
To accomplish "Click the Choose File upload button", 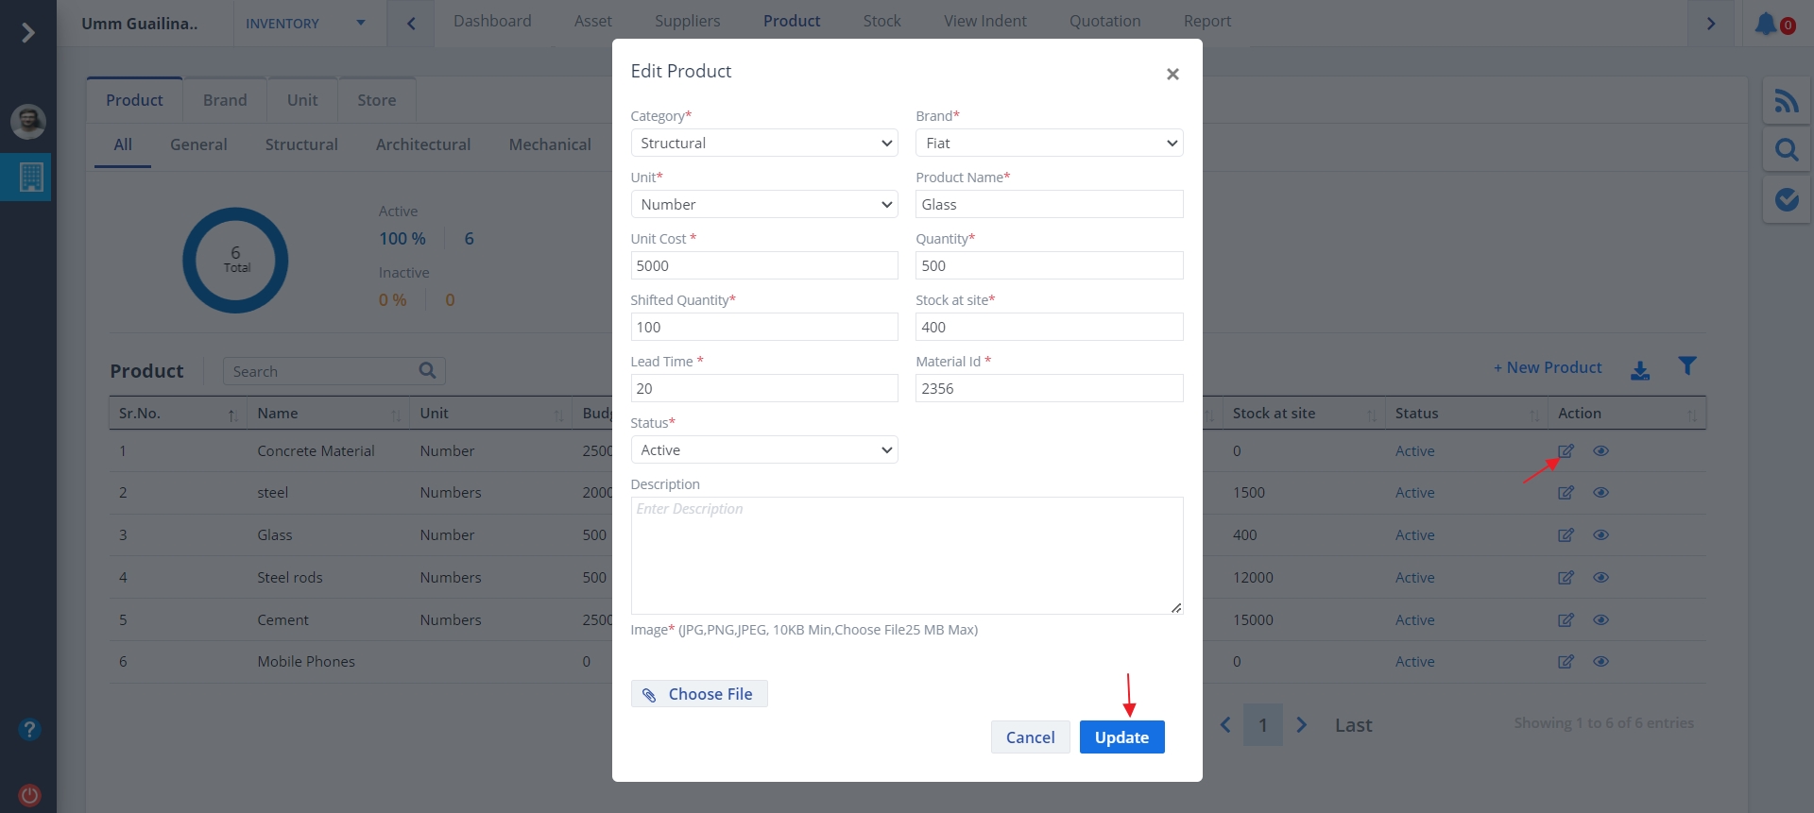I will pyautogui.click(x=699, y=694).
